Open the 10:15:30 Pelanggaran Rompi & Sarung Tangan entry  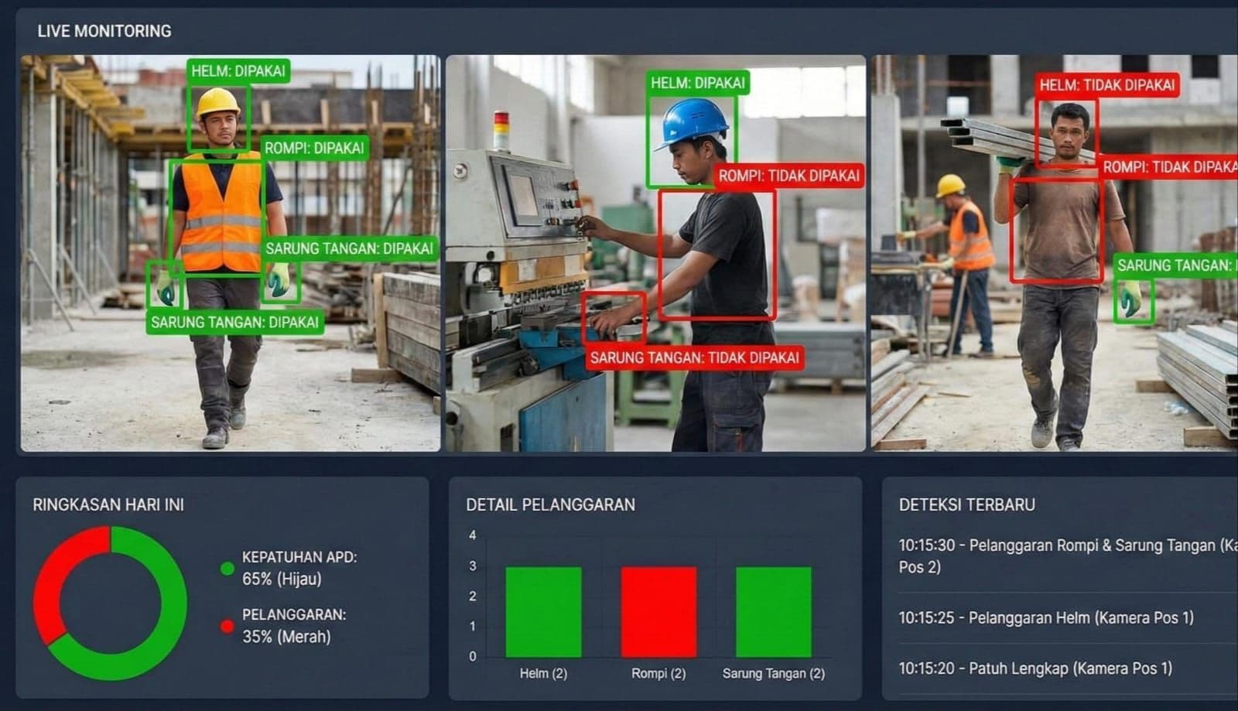click(x=1068, y=556)
